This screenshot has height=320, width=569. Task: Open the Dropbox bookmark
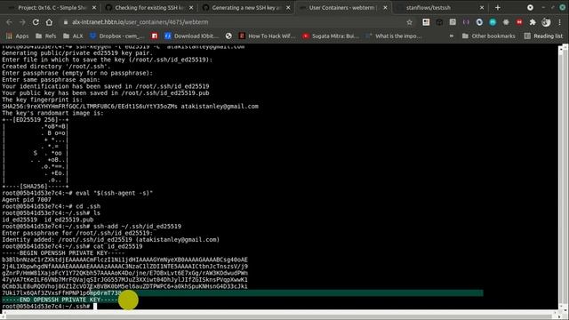(116, 36)
